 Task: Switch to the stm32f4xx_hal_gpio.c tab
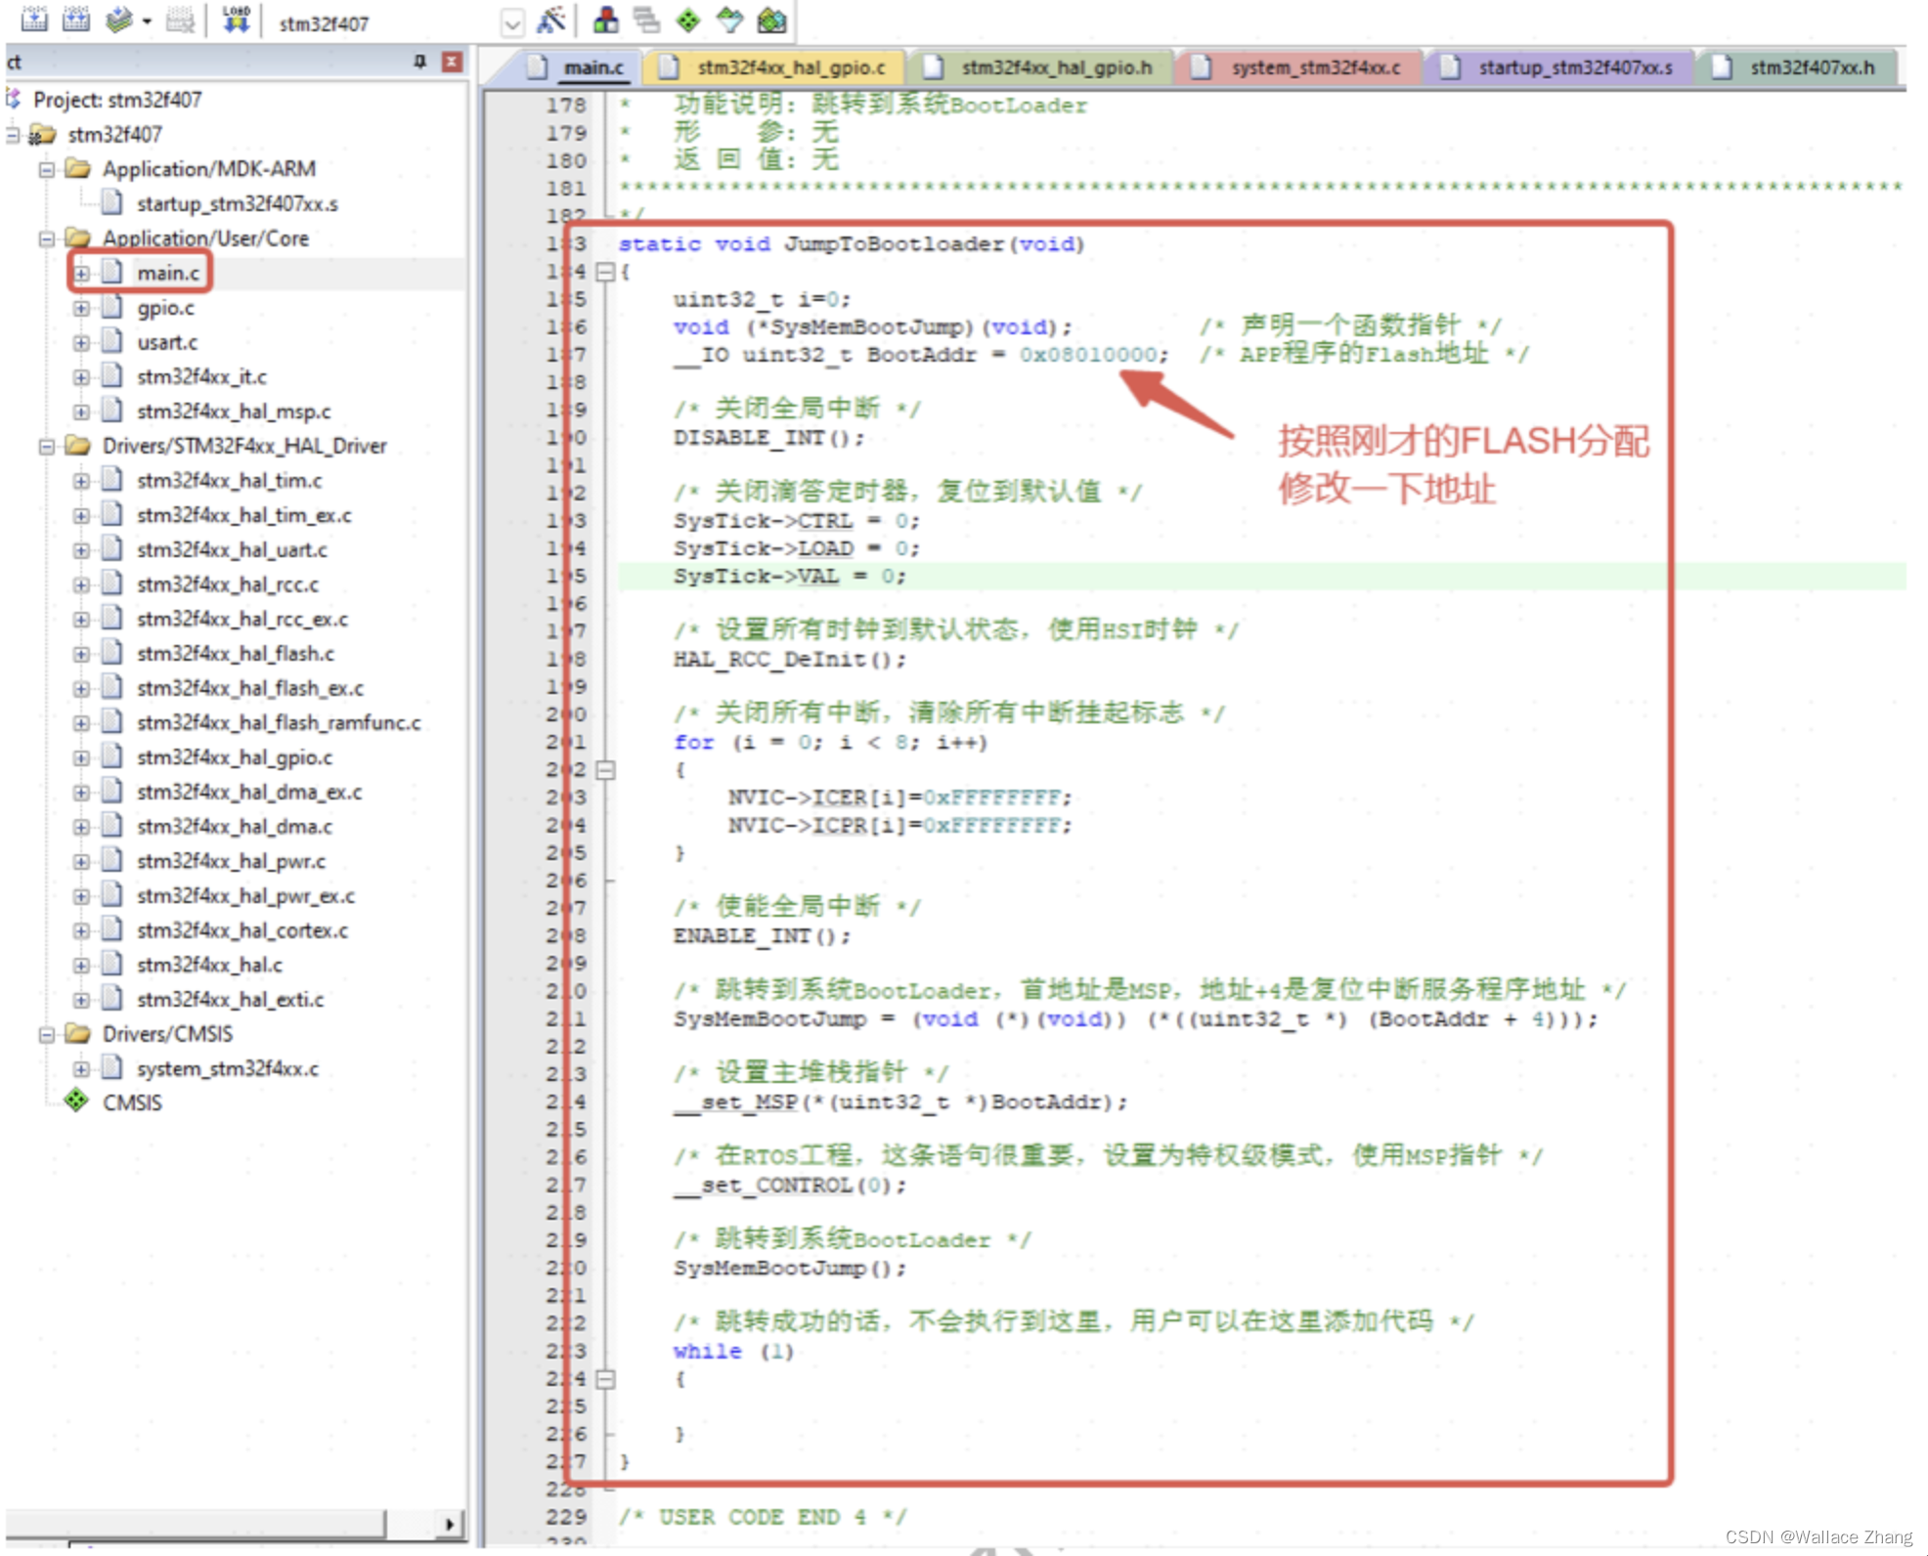pyautogui.click(x=790, y=68)
